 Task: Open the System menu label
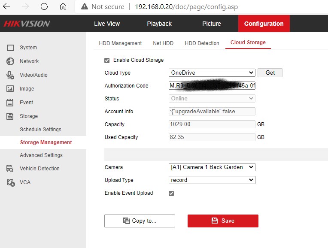[x=28, y=48]
